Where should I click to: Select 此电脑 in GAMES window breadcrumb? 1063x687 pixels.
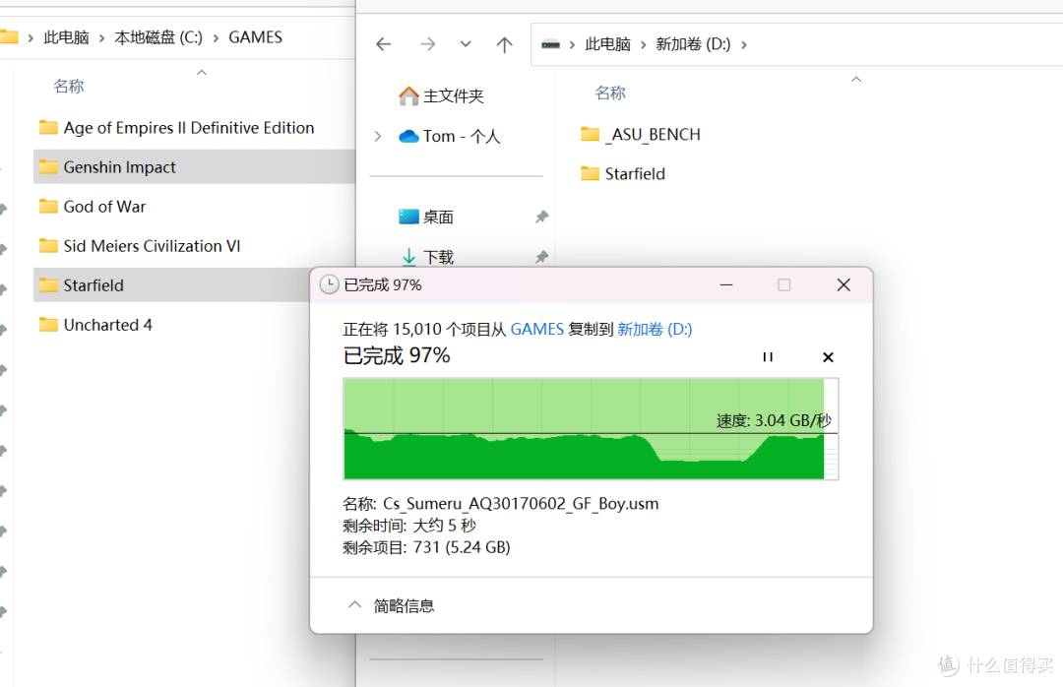click(66, 37)
